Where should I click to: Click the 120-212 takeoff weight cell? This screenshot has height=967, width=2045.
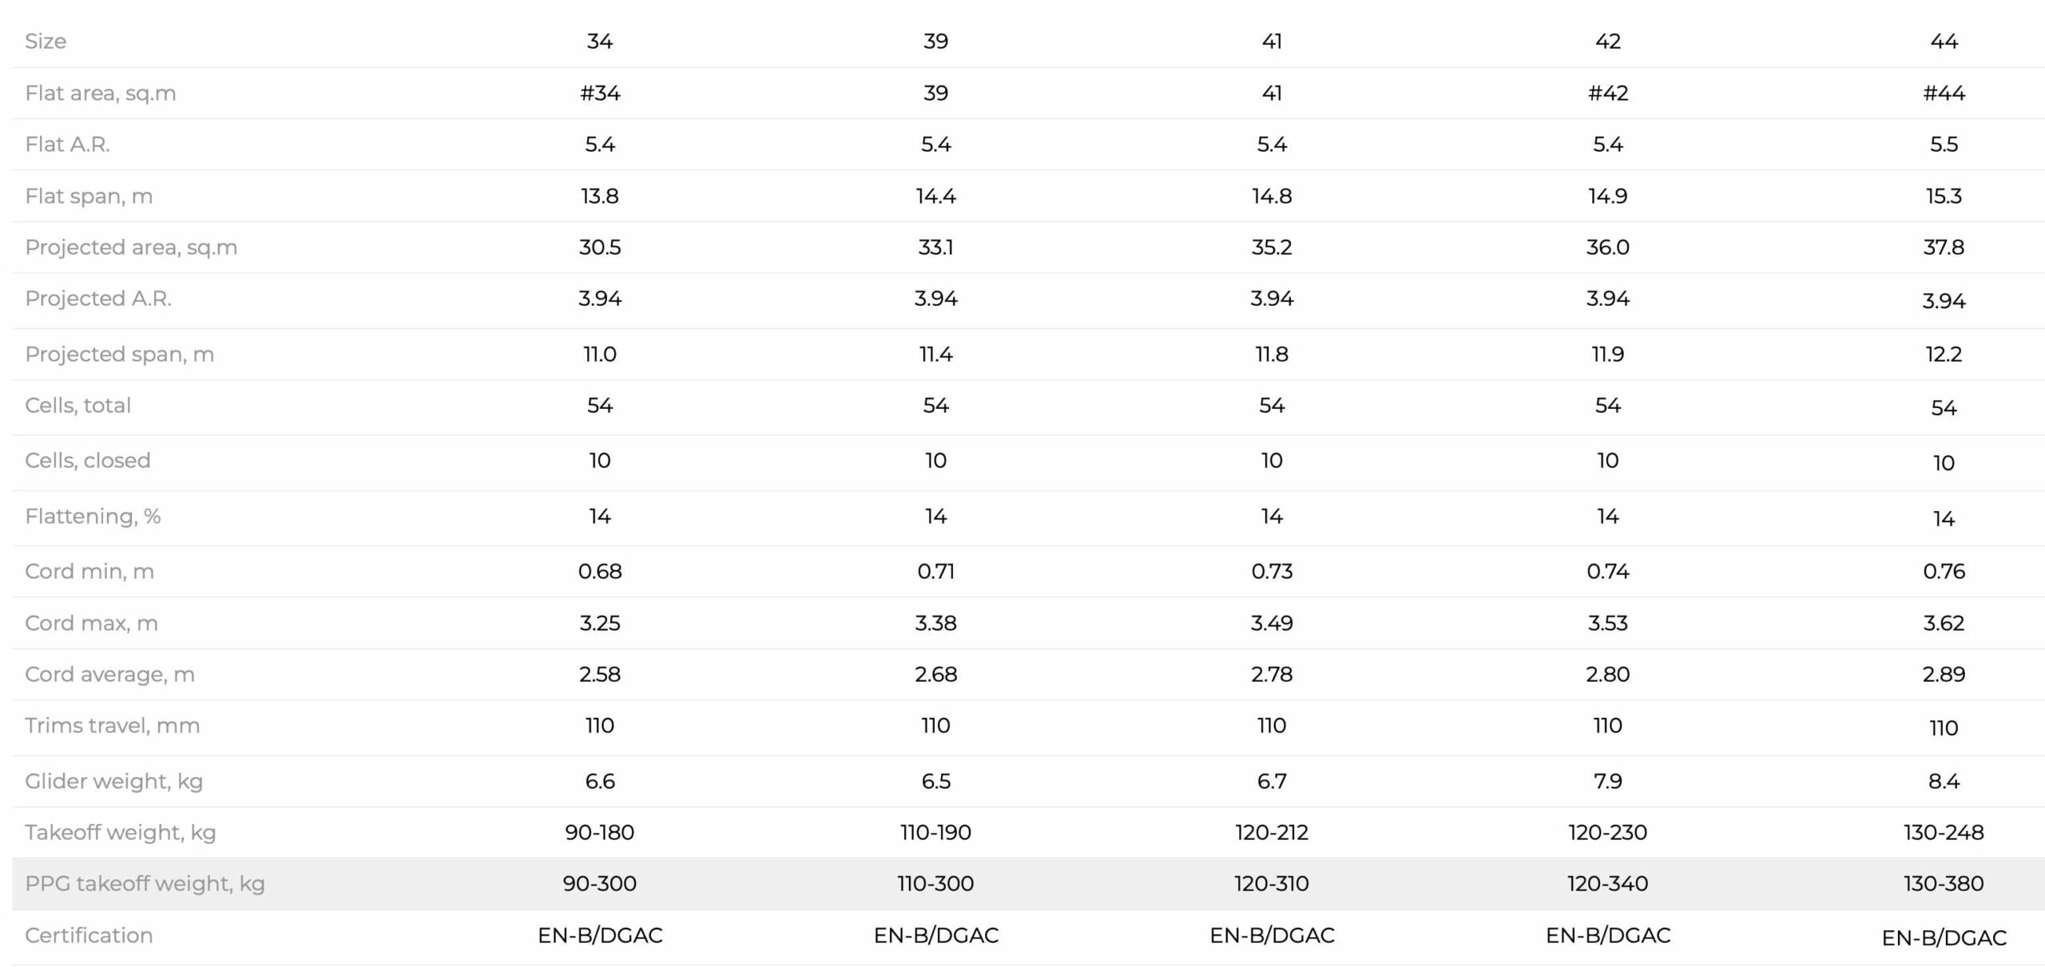tap(1272, 832)
